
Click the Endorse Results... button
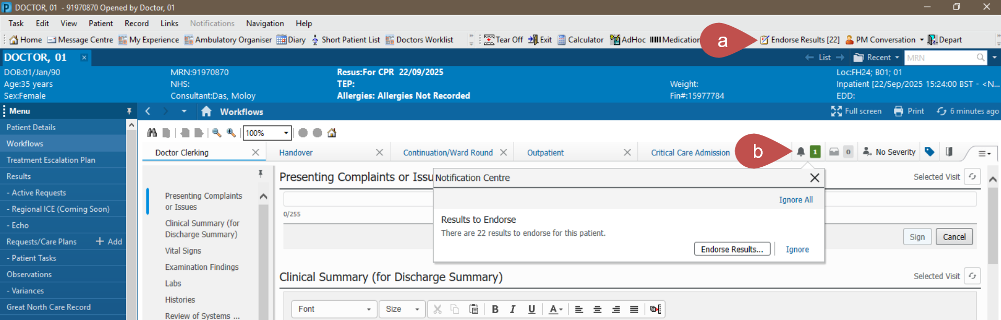[x=731, y=249]
